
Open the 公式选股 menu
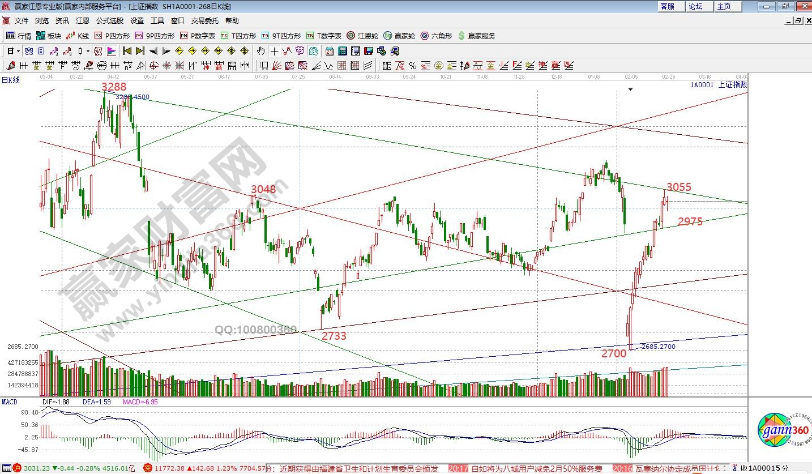(109, 21)
